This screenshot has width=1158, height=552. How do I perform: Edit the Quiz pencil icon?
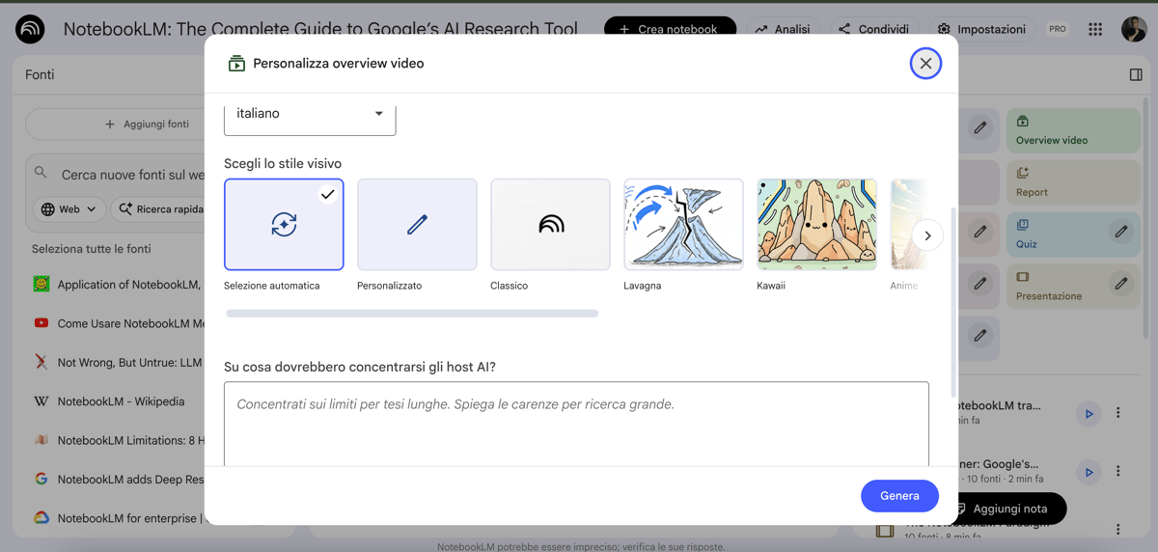coord(1120,232)
